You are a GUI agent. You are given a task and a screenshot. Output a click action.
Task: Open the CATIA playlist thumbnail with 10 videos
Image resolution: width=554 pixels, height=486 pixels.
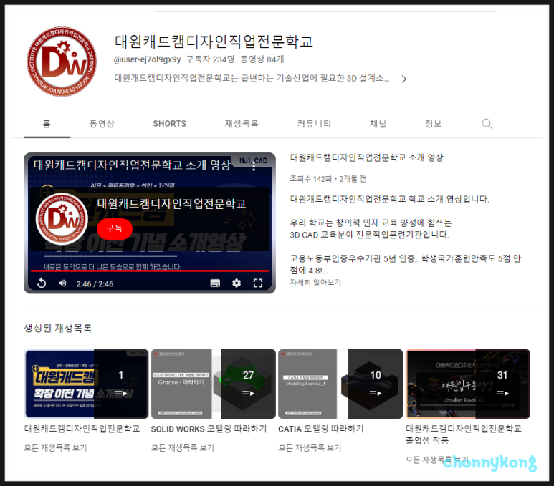[x=340, y=384]
